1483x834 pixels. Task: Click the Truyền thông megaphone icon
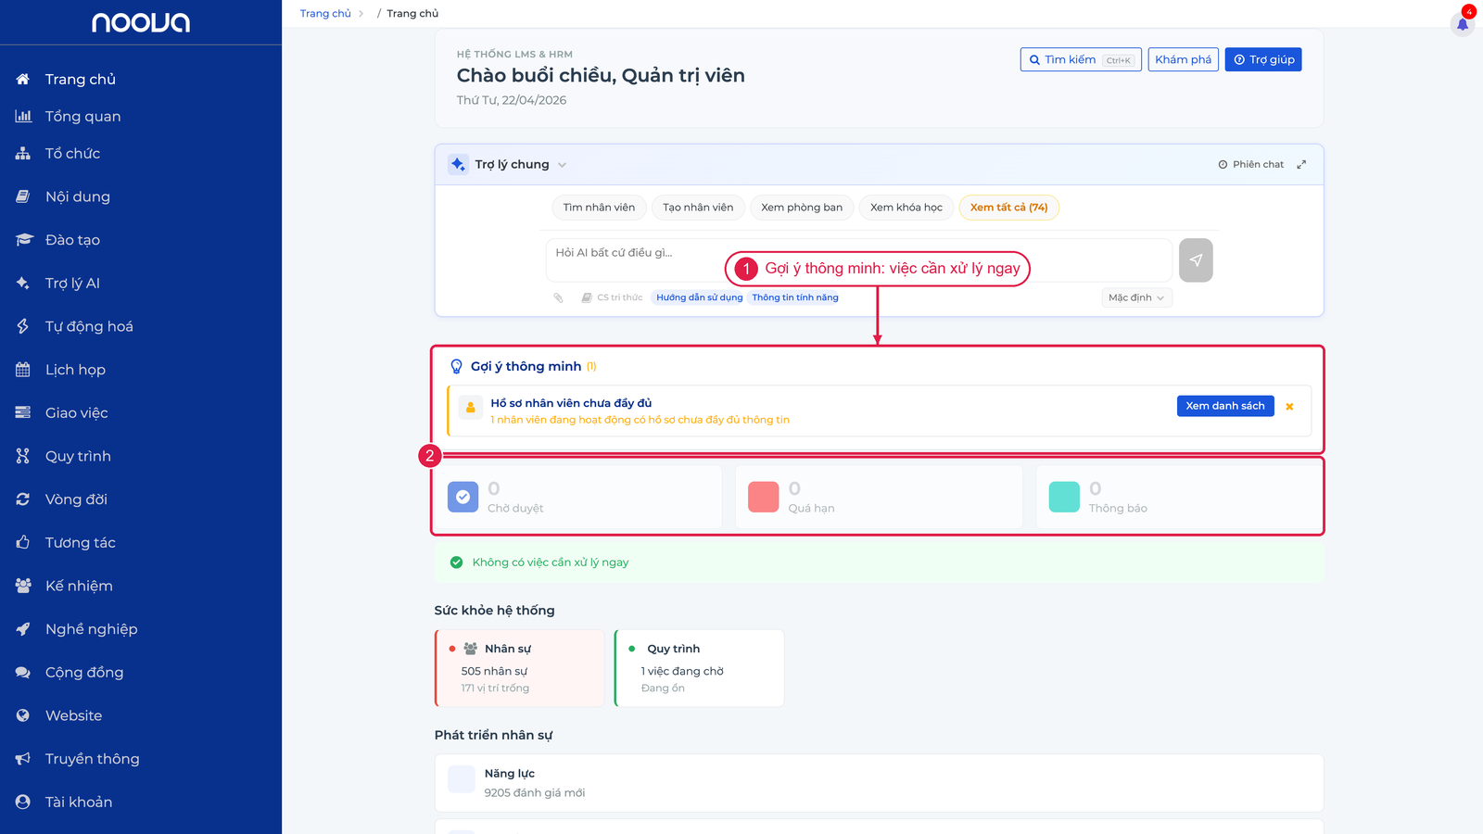(23, 759)
